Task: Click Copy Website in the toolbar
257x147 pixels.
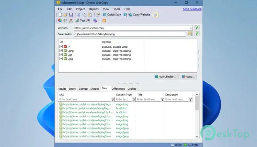Action: (x=139, y=15)
